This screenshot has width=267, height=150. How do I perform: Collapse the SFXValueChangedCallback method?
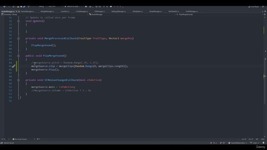point(18,80)
